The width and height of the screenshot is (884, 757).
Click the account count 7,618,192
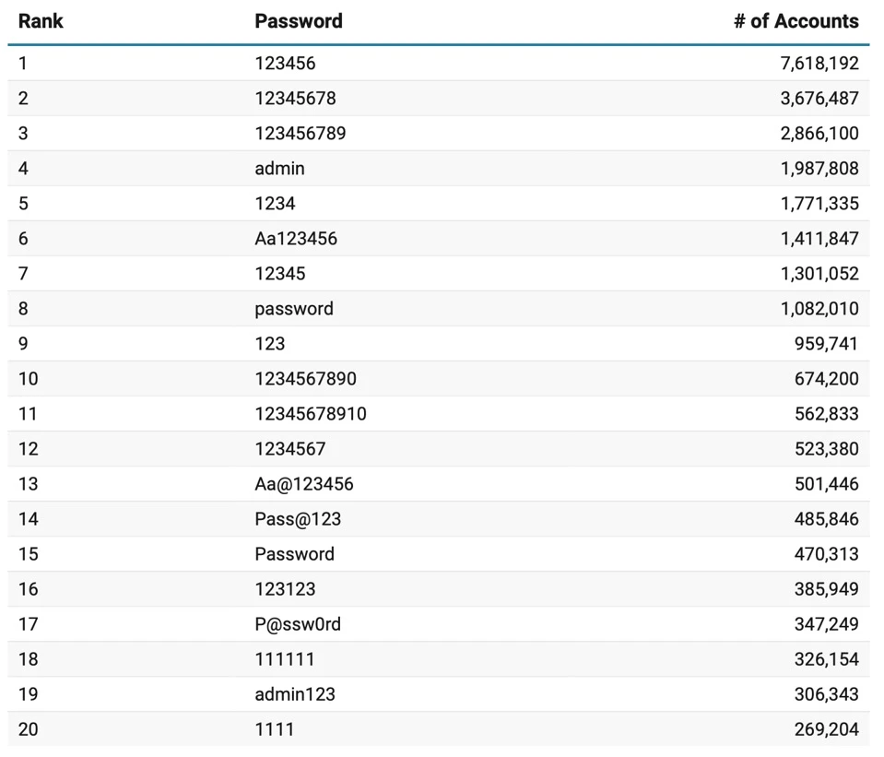point(819,64)
